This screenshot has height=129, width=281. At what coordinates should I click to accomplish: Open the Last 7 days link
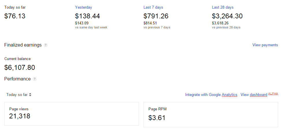pos(153,7)
